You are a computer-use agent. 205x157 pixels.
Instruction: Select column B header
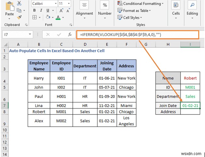tap(39, 44)
